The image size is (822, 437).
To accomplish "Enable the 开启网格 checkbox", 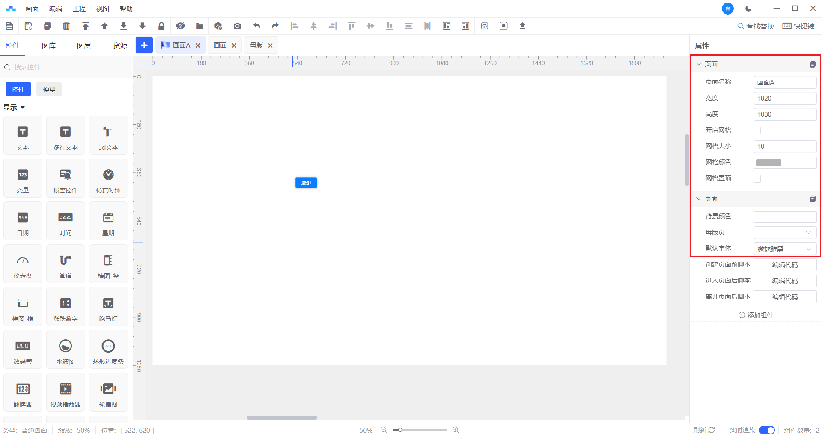I will [x=757, y=131].
